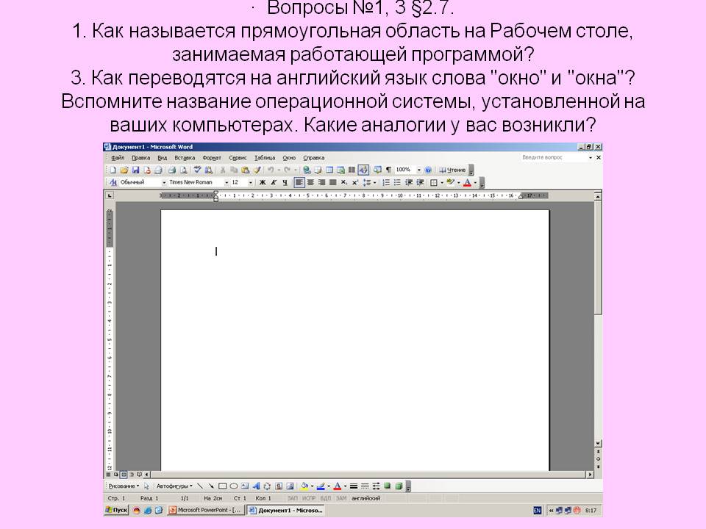
Task: Click the Format Painter brush icon
Action: click(x=257, y=170)
